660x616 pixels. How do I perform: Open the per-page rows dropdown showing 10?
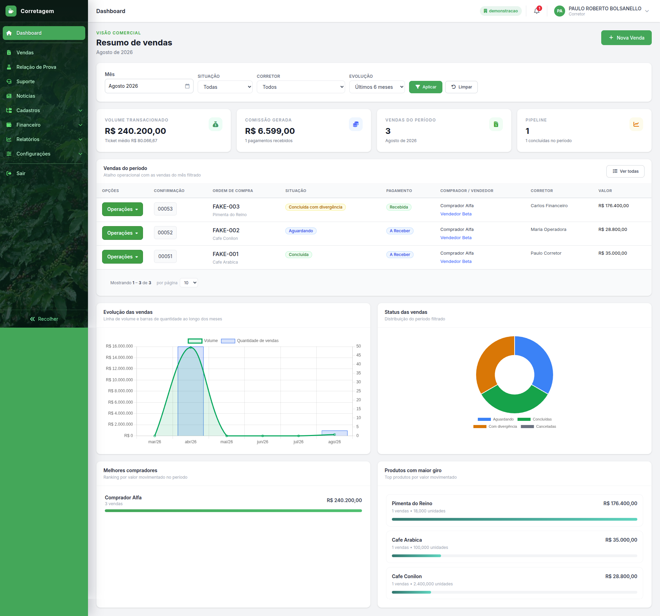[189, 283]
